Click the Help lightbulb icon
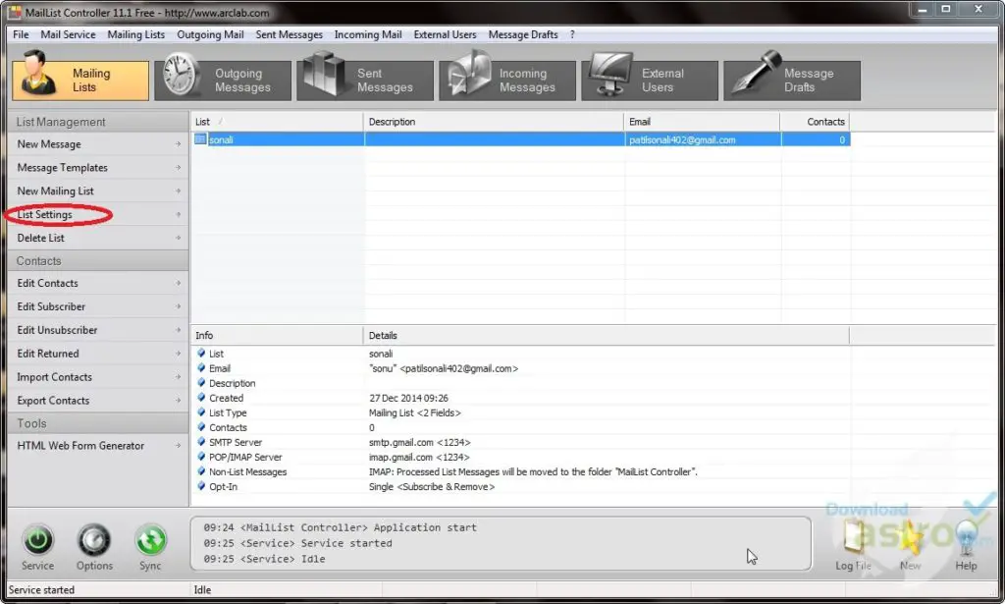 coord(966,541)
